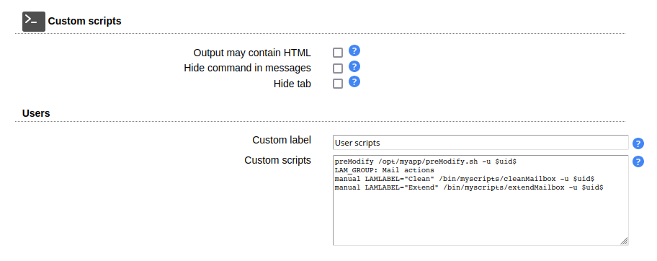Click the Hide command in messages label

(x=247, y=68)
